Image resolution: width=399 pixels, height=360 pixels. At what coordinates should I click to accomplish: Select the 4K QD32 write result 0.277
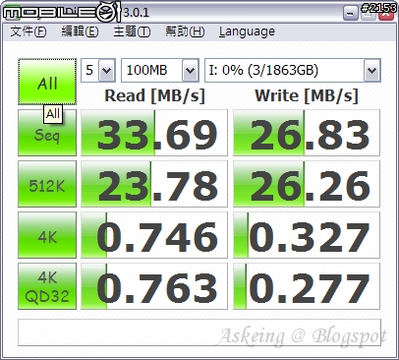pos(307,286)
